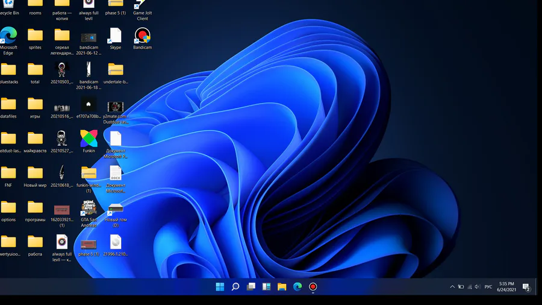Select the 'програмы' folder

(x=35, y=212)
